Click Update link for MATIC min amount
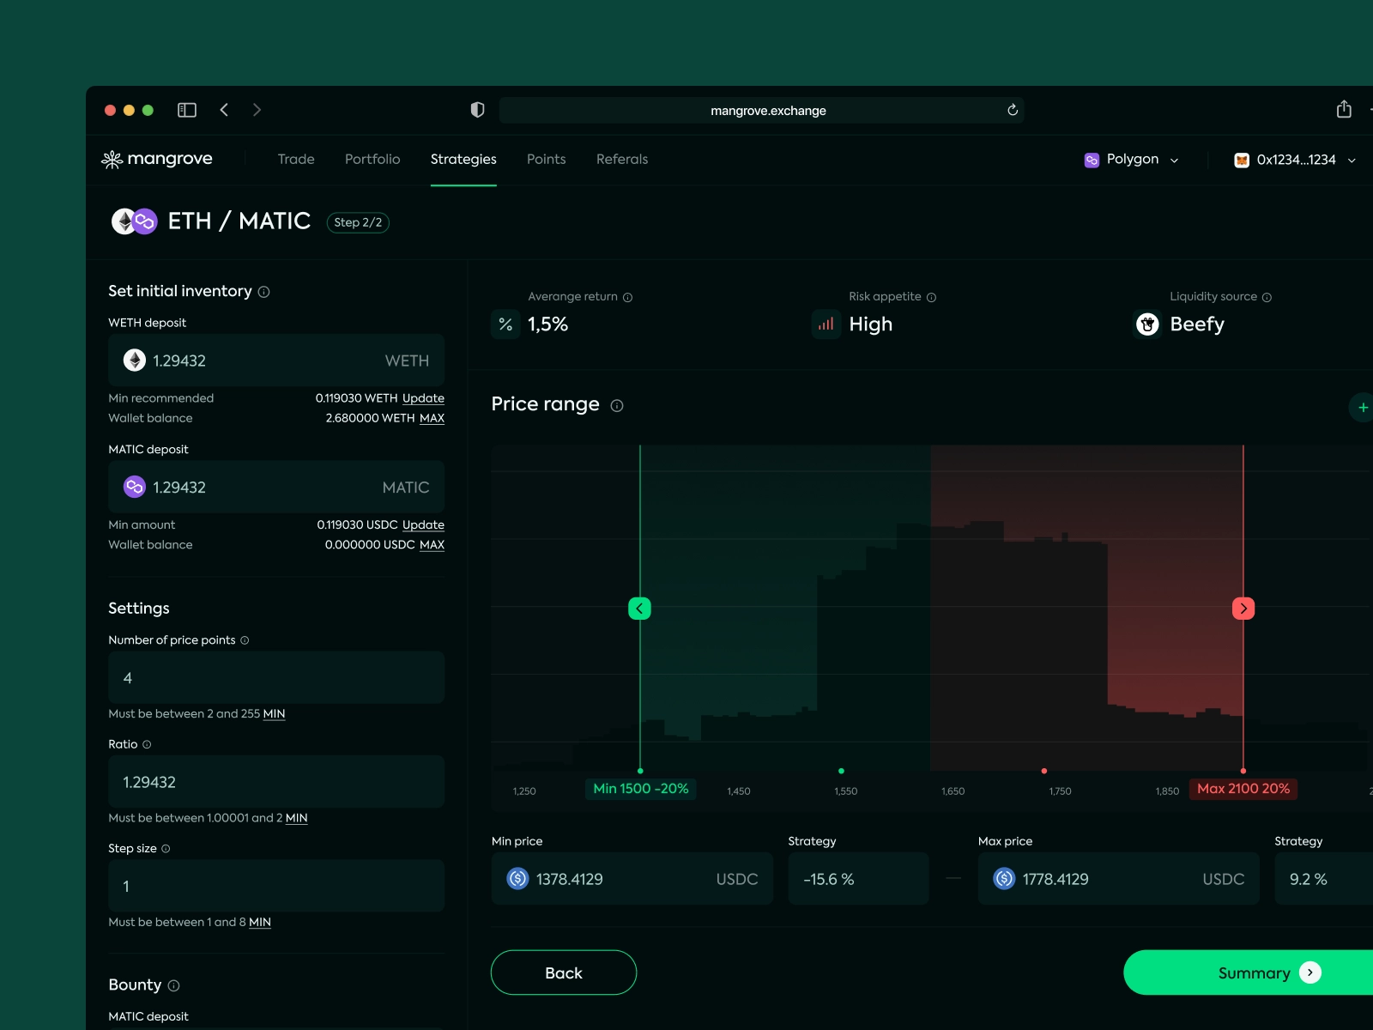 coord(423,524)
